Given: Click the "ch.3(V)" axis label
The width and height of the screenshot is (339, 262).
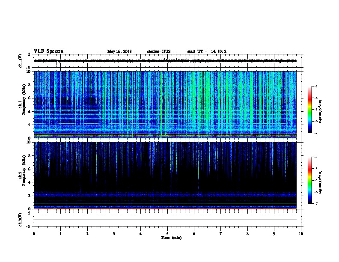Looking at the screenshot, I should pyautogui.click(x=21, y=220).
